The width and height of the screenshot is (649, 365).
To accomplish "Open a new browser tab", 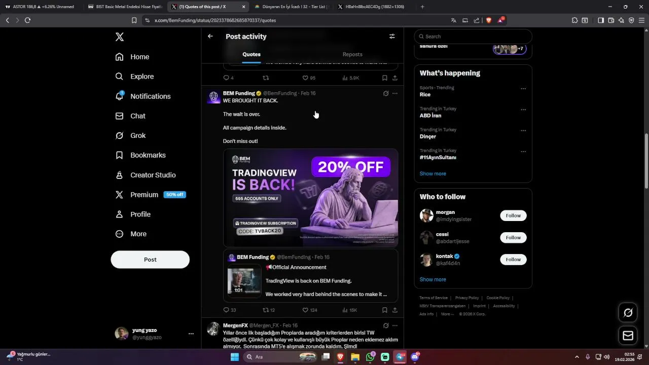I will tap(422, 7).
